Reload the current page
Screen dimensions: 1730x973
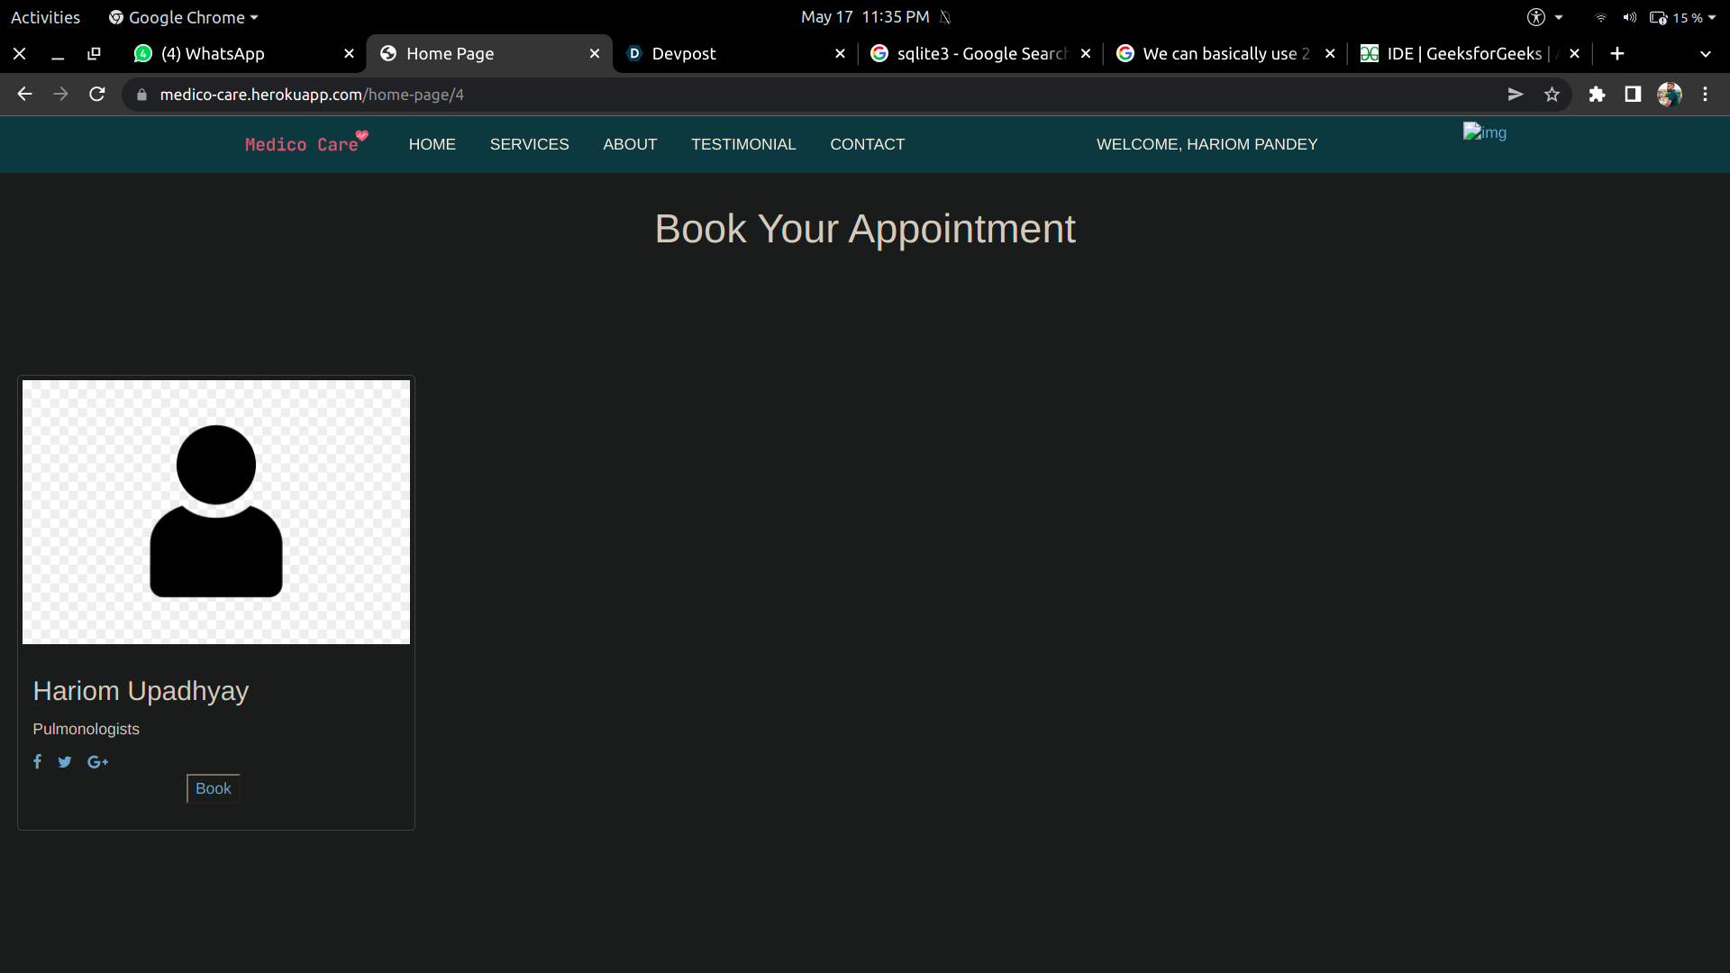(x=97, y=95)
